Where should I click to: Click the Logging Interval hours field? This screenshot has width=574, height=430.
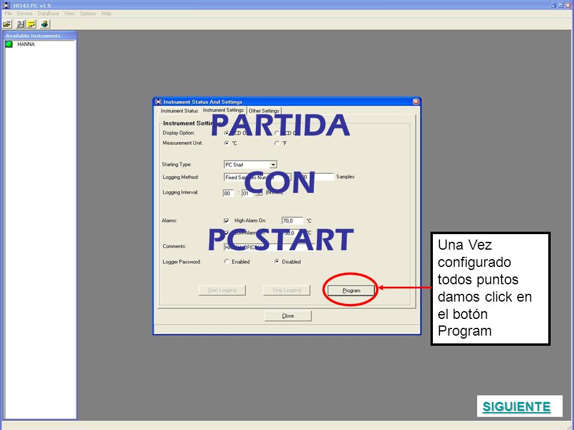tap(228, 193)
